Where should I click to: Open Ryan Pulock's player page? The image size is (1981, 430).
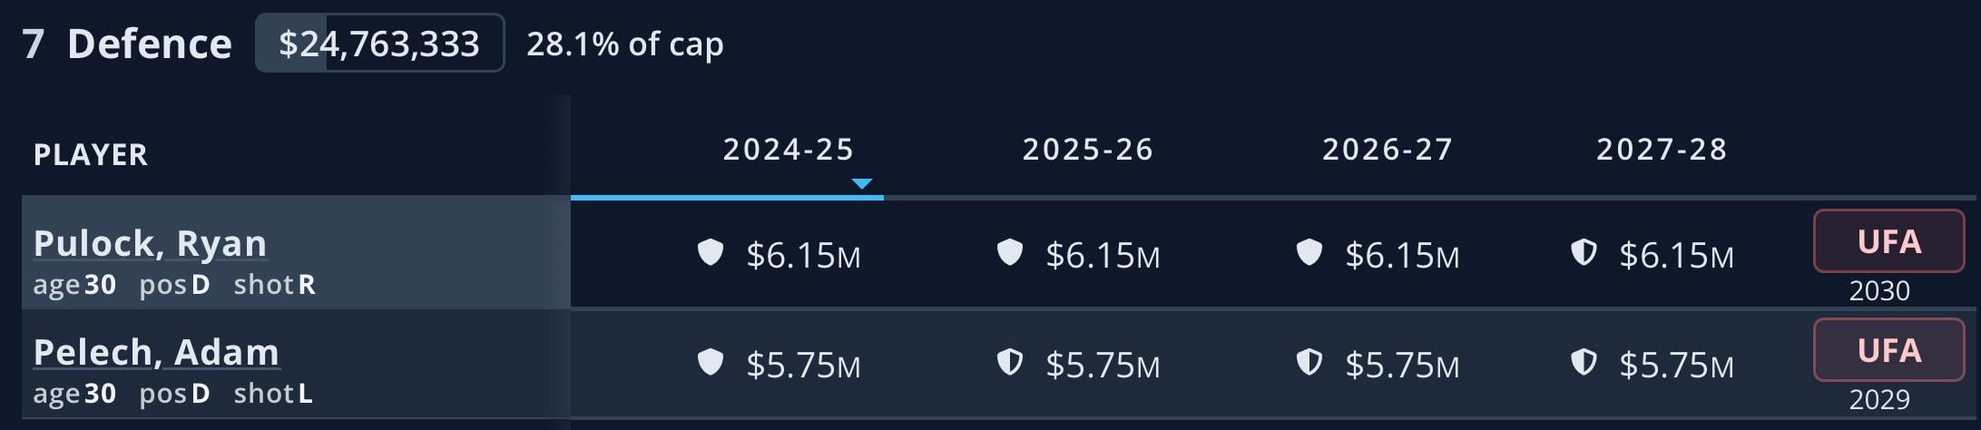pyautogui.click(x=150, y=243)
